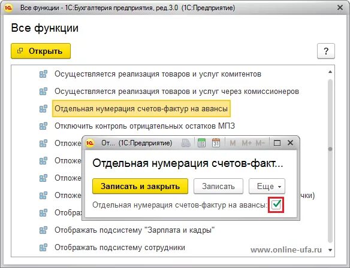This screenshot has height=268, width=350.
Task: Maximize the small 1С:Предприятие dialog
Action: 277,143
